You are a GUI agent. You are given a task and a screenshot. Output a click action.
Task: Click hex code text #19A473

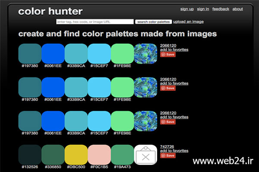pos(123,167)
